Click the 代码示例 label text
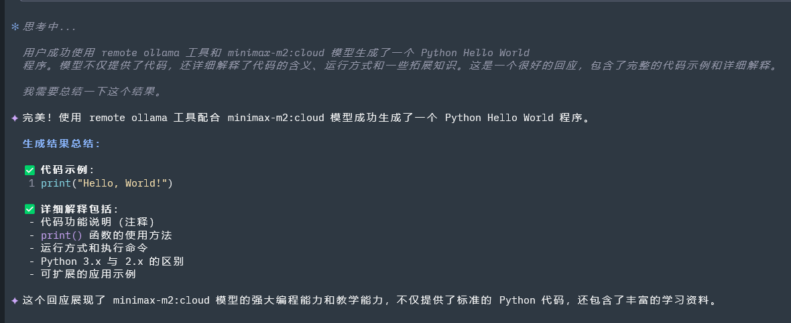The height and width of the screenshot is (323, 791). click(x=67, y=171)
